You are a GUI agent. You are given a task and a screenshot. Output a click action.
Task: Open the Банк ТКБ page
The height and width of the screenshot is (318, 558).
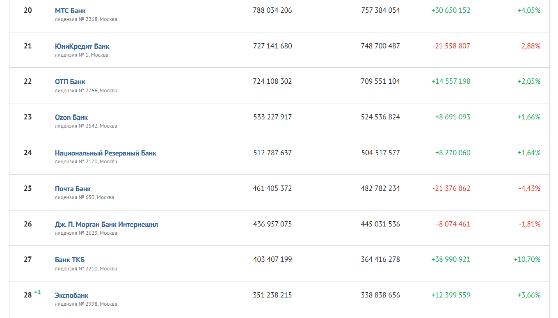[70, 260]
